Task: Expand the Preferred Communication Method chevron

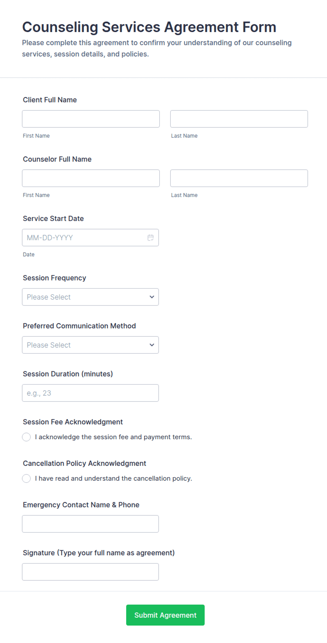Action: click(x=152, y=345)
